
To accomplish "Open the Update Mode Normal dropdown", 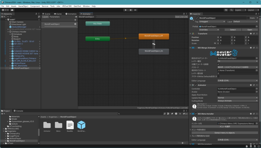I will click(238, 98).
